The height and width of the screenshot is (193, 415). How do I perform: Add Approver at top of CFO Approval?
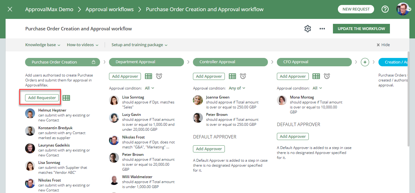(293, 76)
